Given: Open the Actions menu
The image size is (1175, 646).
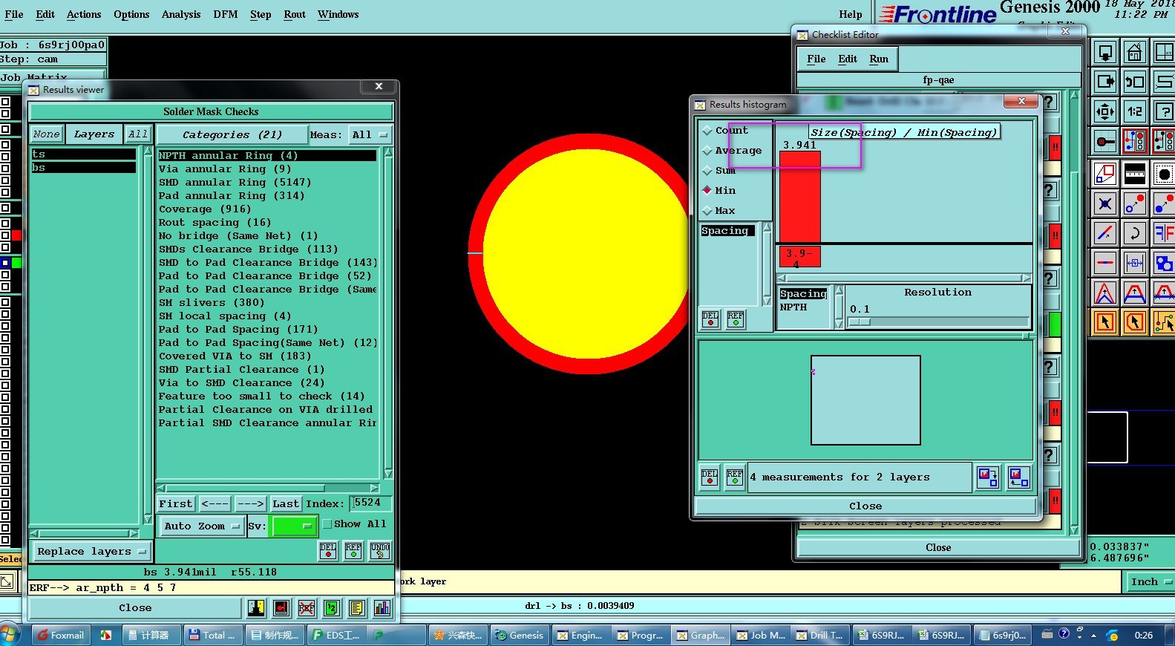Looking at the screenshot, I should tap(84, 14).
